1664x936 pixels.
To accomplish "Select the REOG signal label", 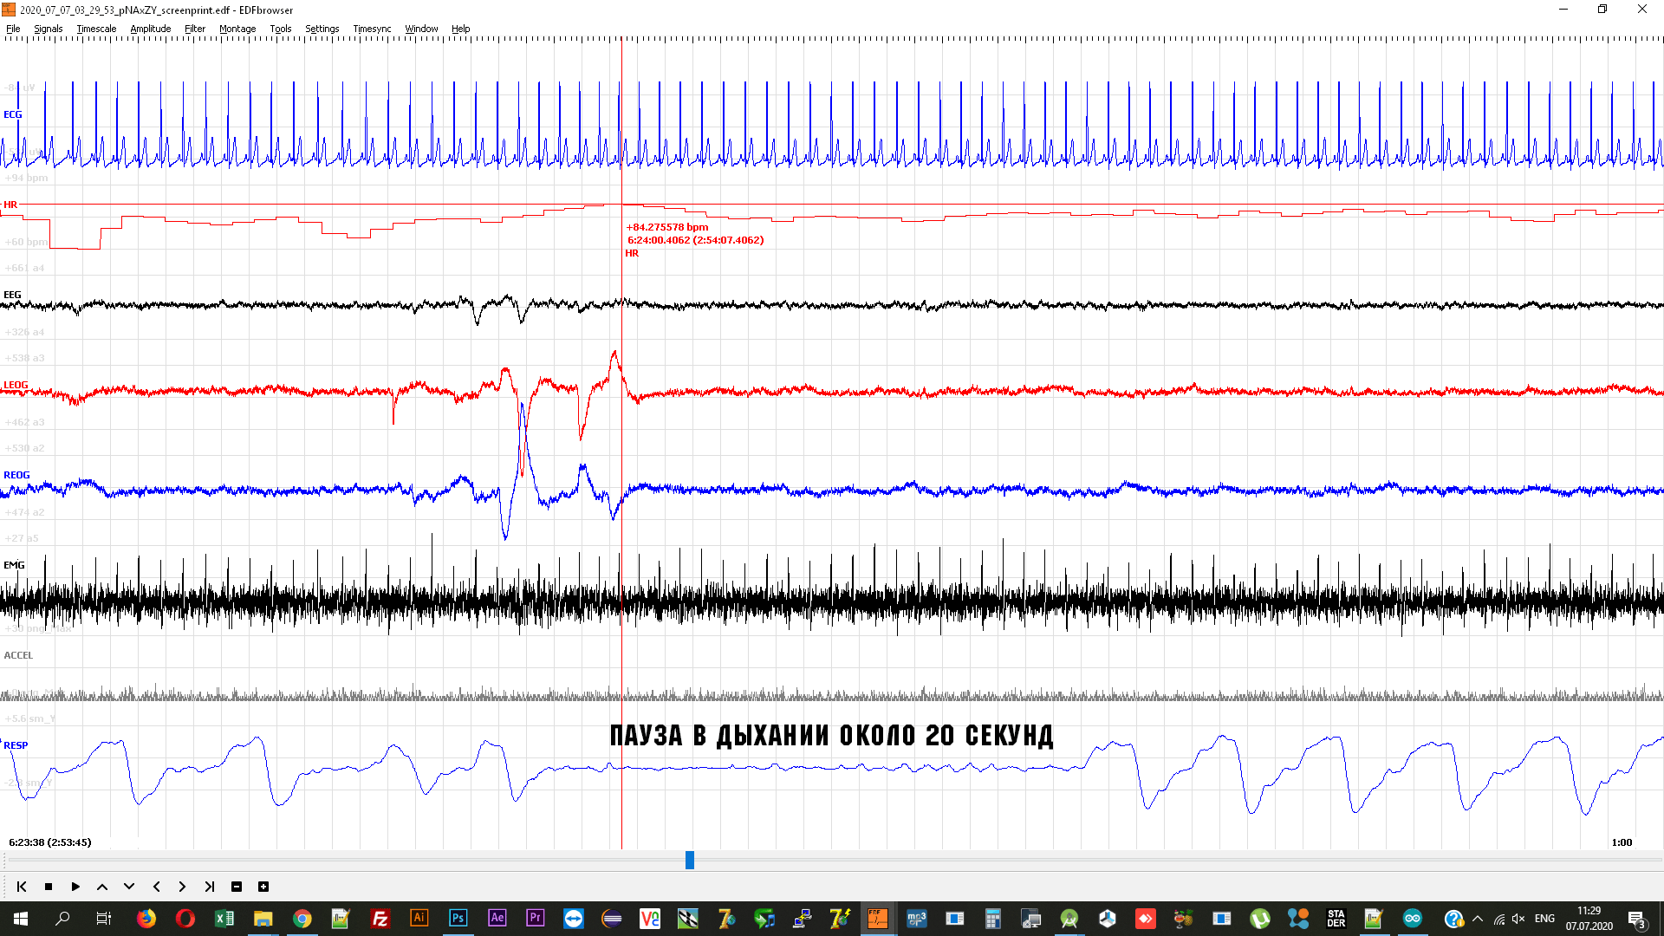I will tap(16, 475).
